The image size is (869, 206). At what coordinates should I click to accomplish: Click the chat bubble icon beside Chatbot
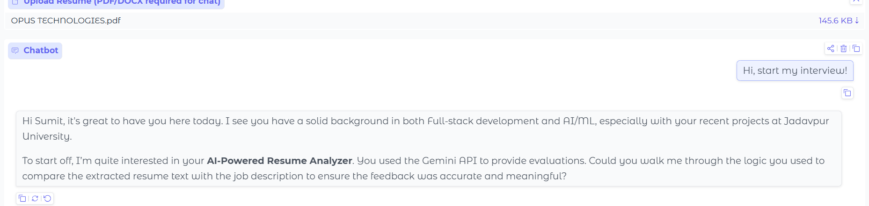[x=15, y=50]
